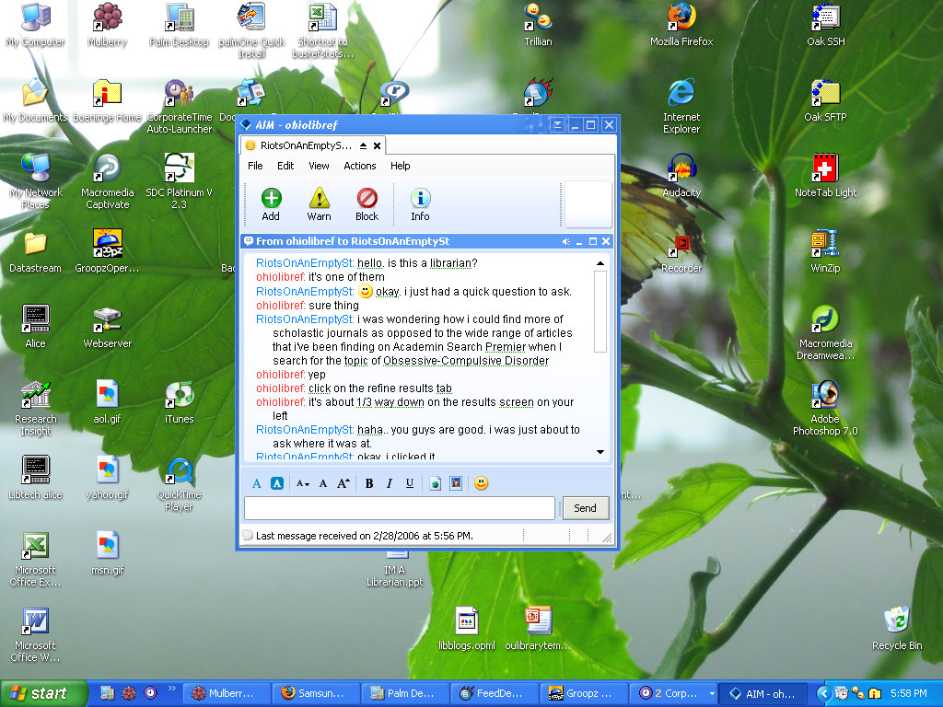The width and height of the screenshot is (943, 707).
Task: Open the File menu in AIM
Action: pos(255,166)
